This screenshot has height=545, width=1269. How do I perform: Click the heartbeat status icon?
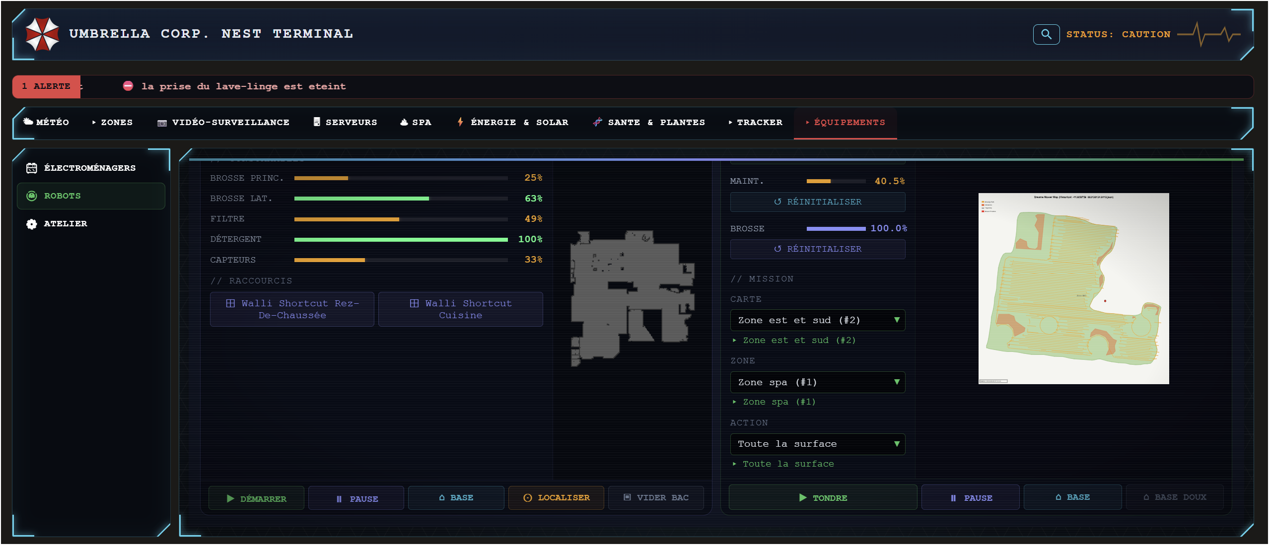[1209, 34]
